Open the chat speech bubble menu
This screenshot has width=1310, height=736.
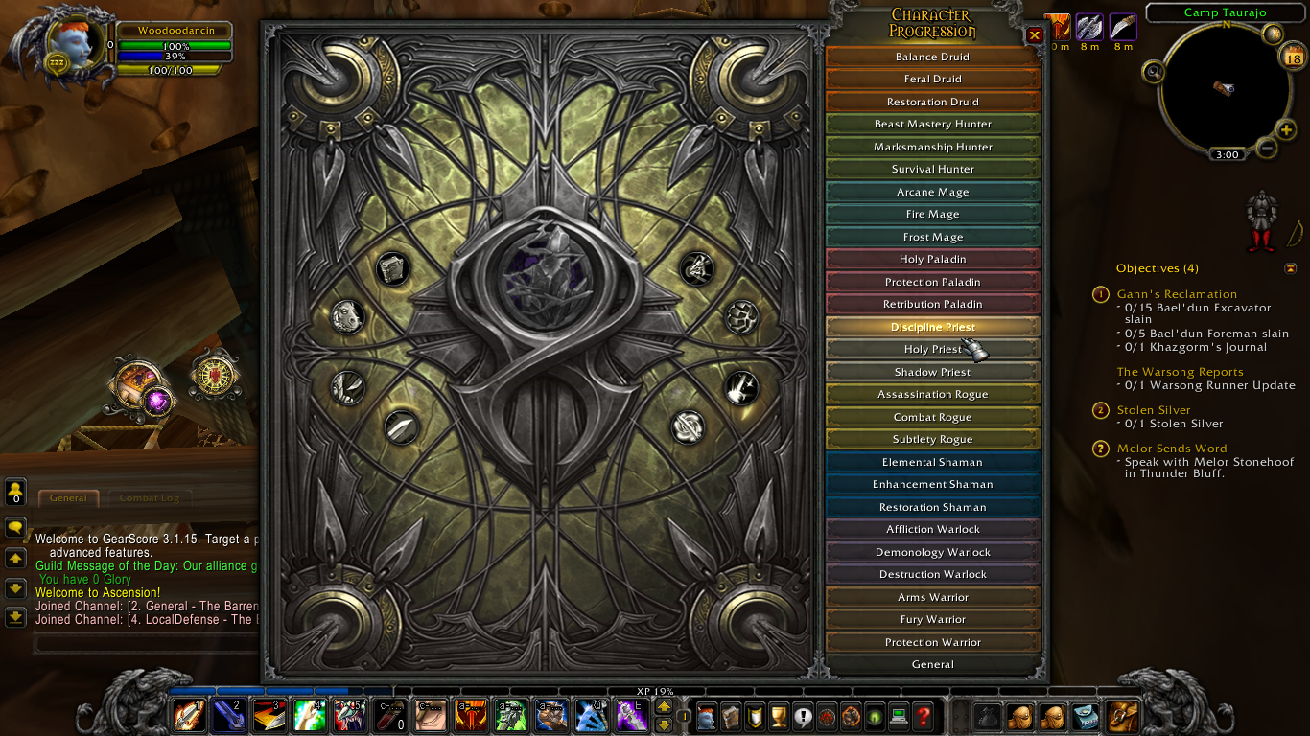(15, 527)
